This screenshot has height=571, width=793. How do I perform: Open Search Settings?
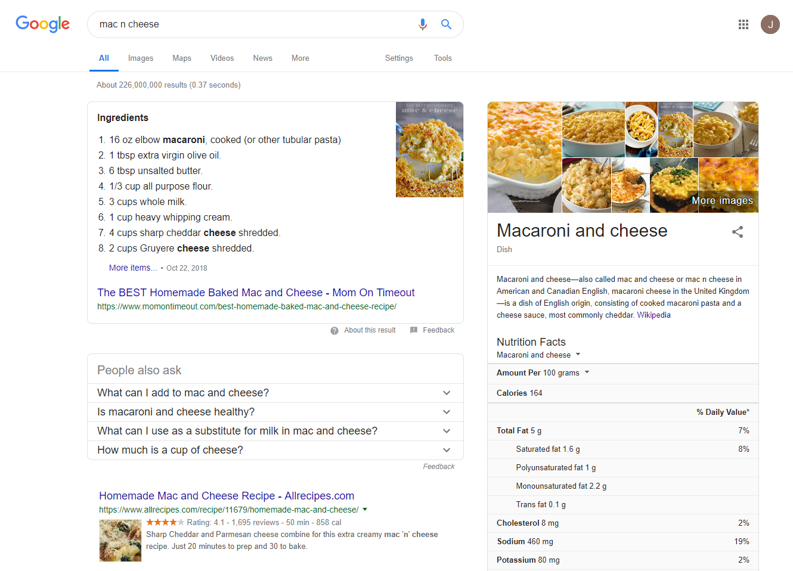click(399, 58)
